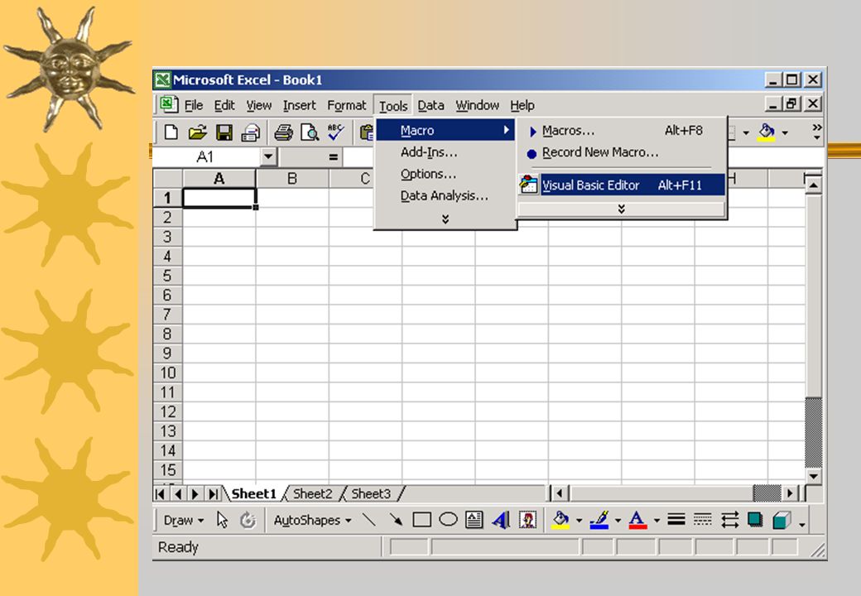The height and width of the screenshot is (596, 861).
Task: Select the Oval drawing tool
Action: [x=448, y=519]
